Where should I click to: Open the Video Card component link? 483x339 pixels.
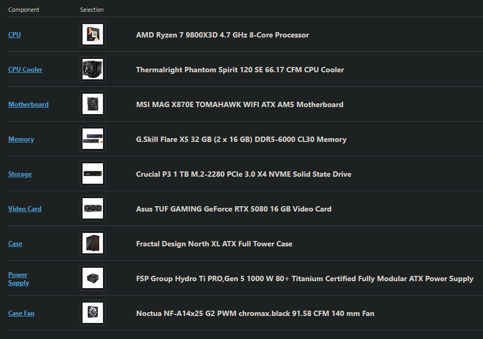(x=25, y=208)
